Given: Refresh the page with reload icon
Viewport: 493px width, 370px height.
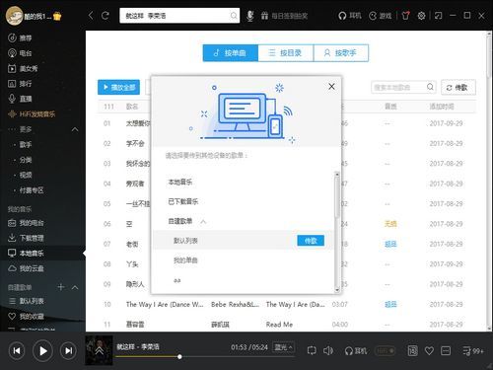Looking at the screenshot, I should 106,16.
